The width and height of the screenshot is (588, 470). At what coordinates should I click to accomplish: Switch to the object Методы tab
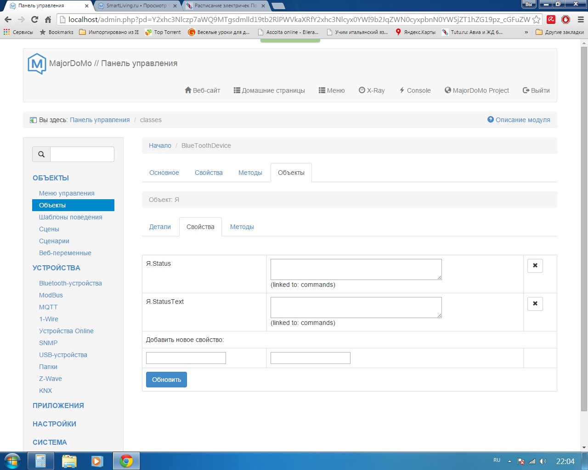[x=242, y=227]
